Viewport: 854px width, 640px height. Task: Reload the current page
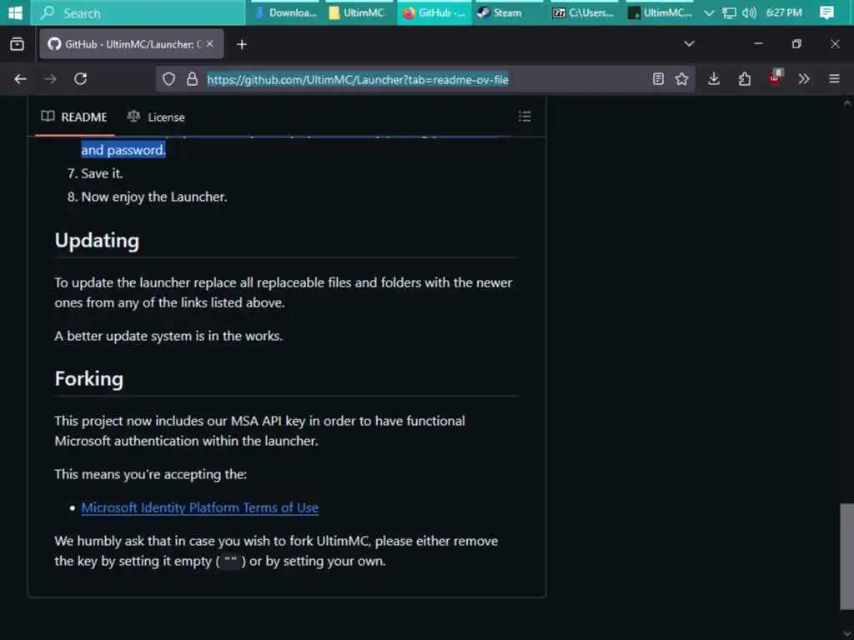click(x=81, y=79)
